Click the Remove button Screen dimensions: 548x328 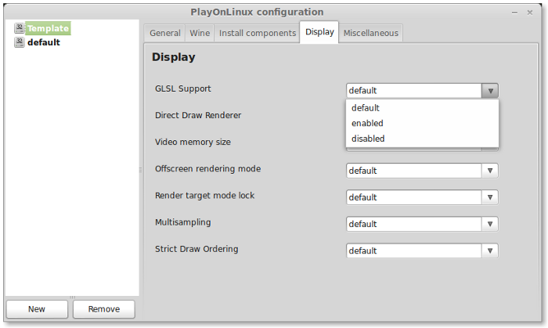[104, 309]
